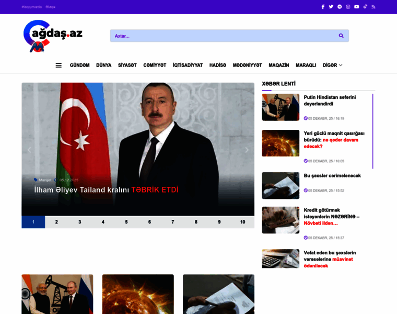Open the RSS feed icon
Viewport: 397px width, 314px height.
(x=373, y=7)
